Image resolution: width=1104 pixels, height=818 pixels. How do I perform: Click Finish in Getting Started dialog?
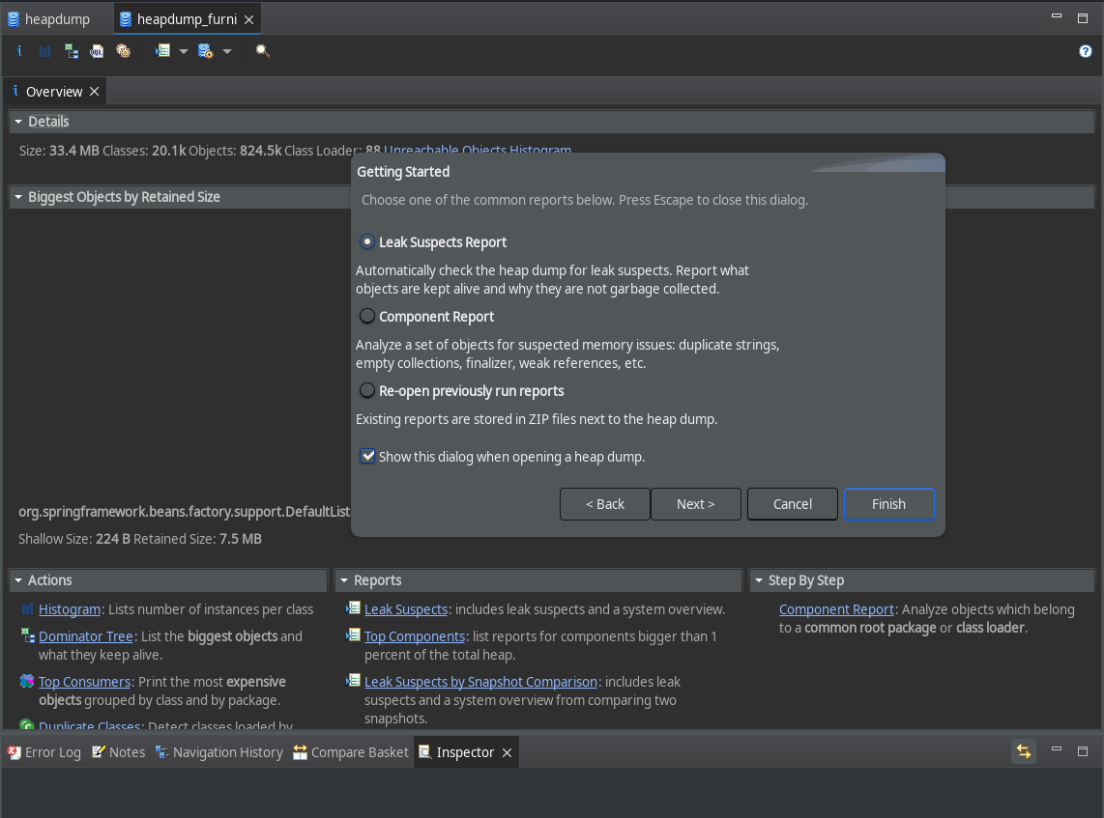[x=888, y=503]
